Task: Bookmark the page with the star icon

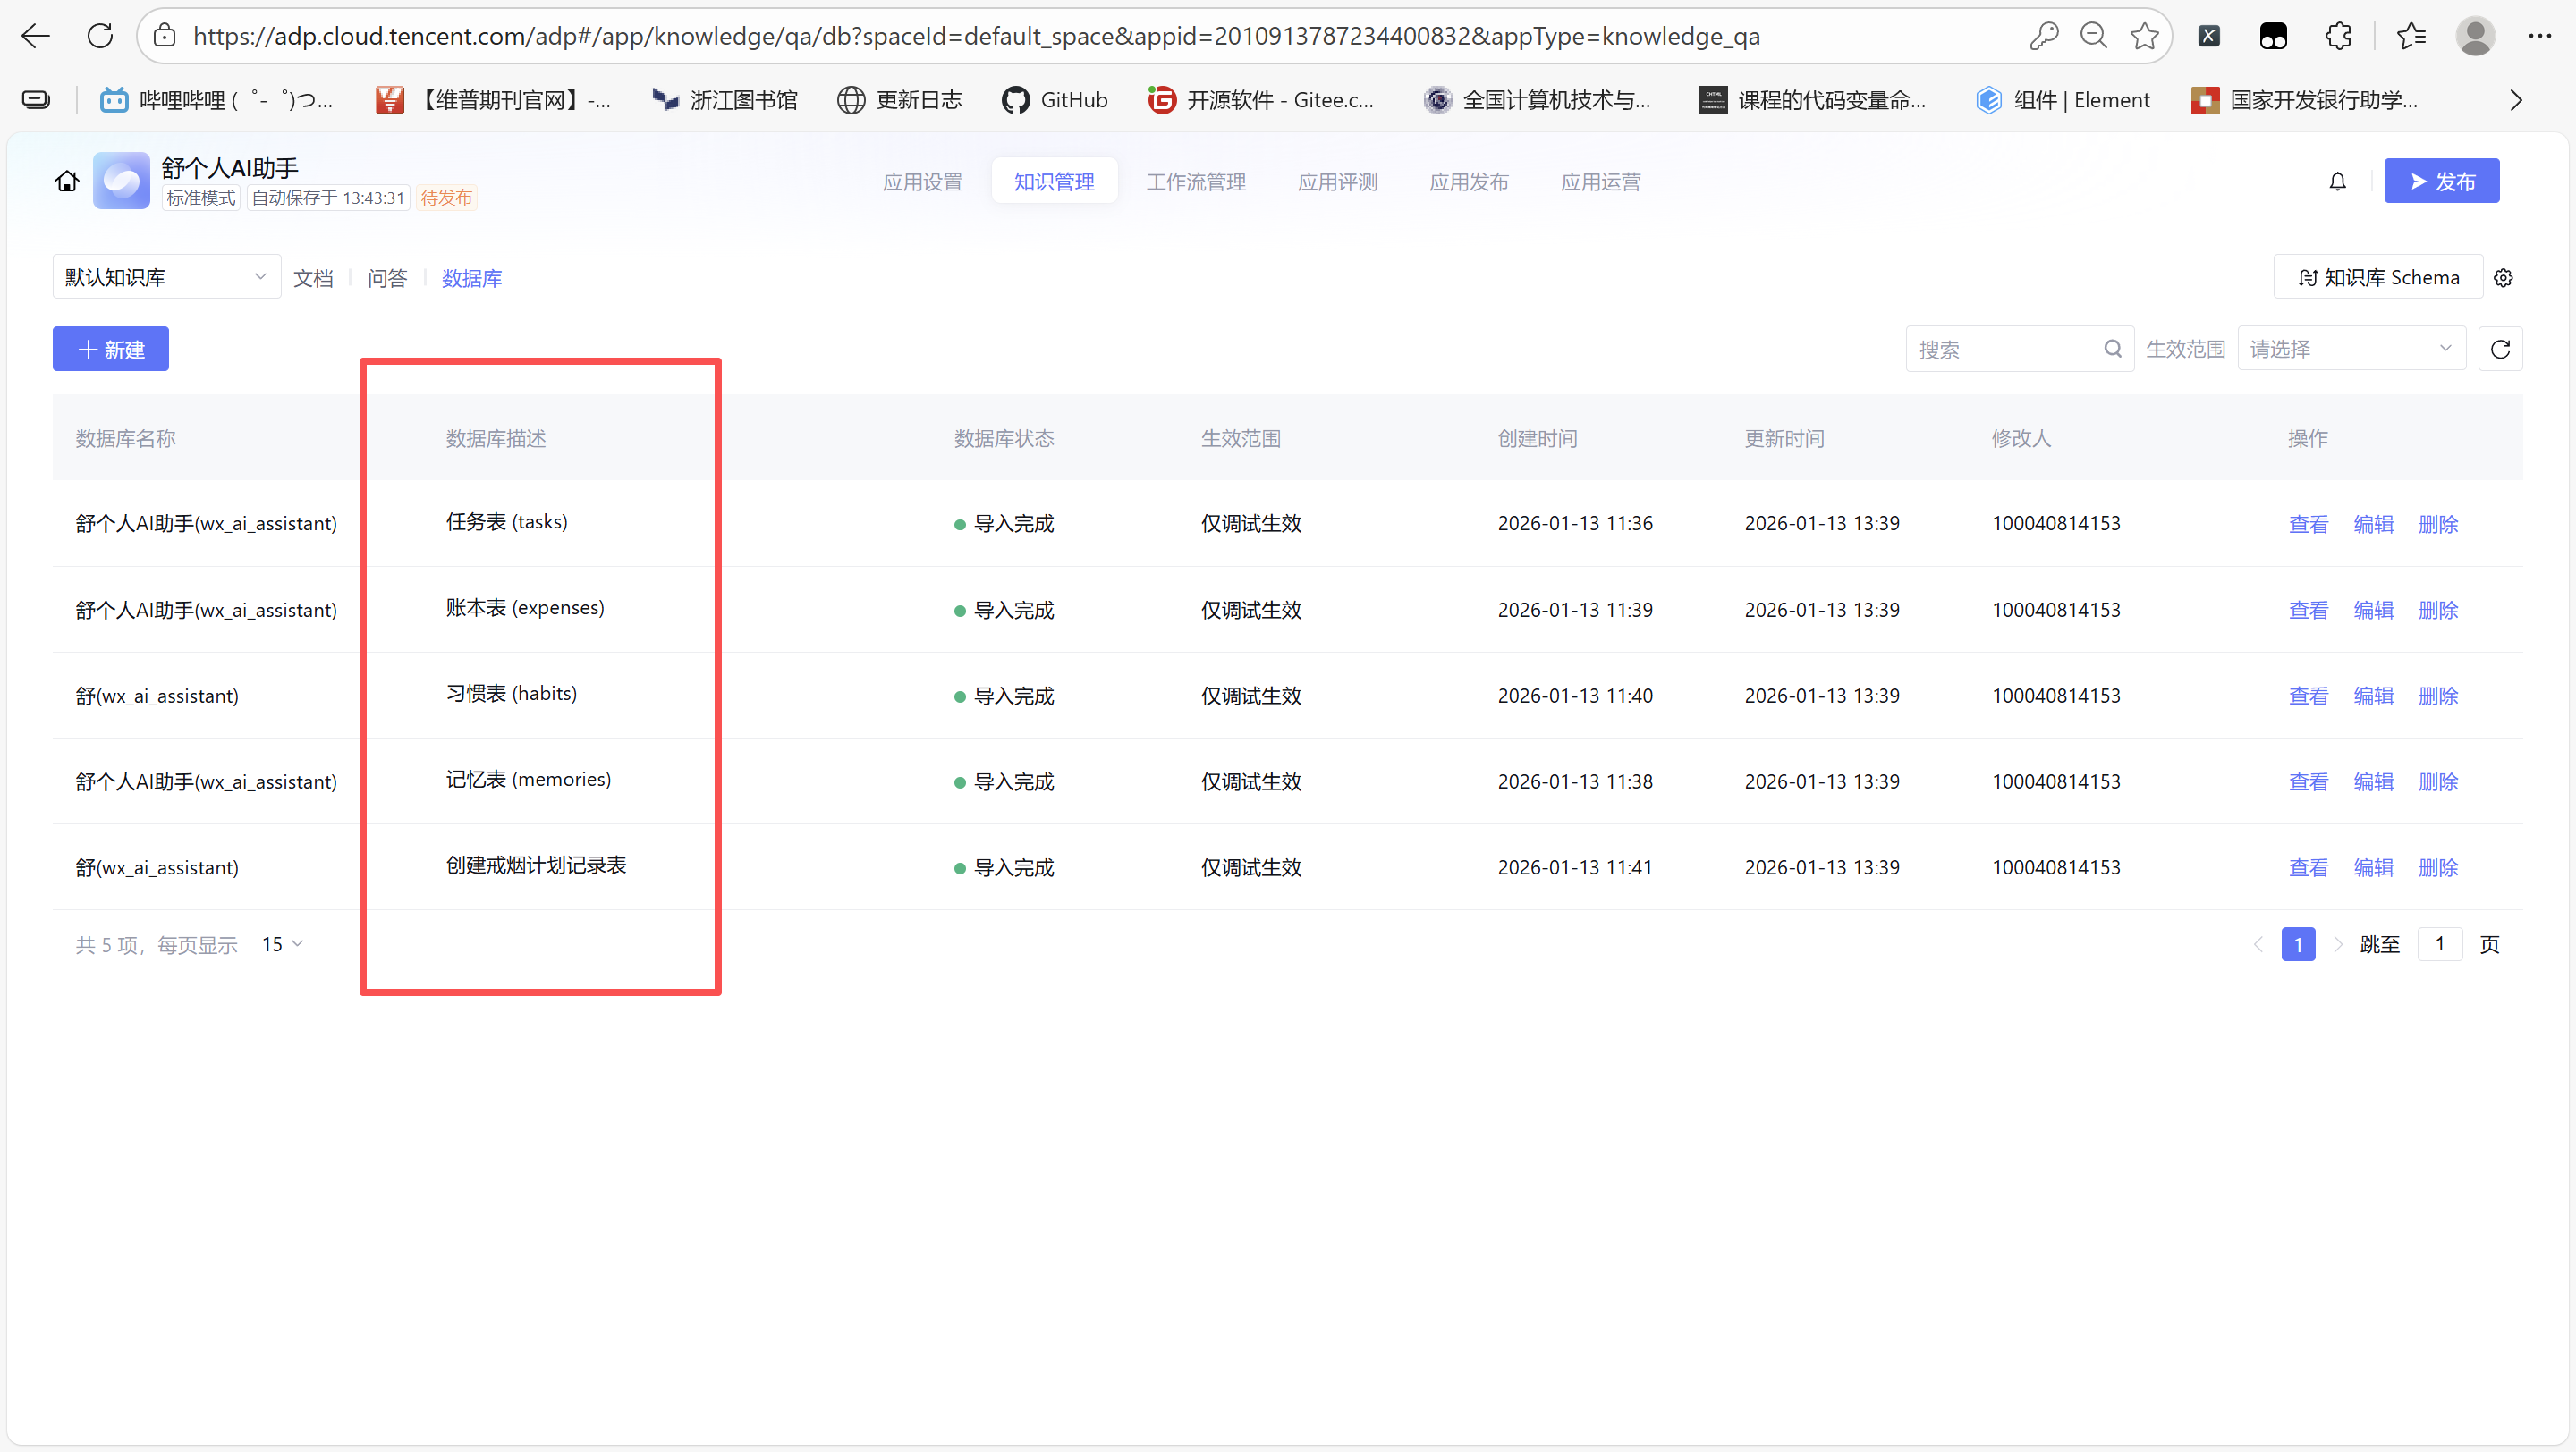Action: pyautogui.click(x=2144, y=36)
